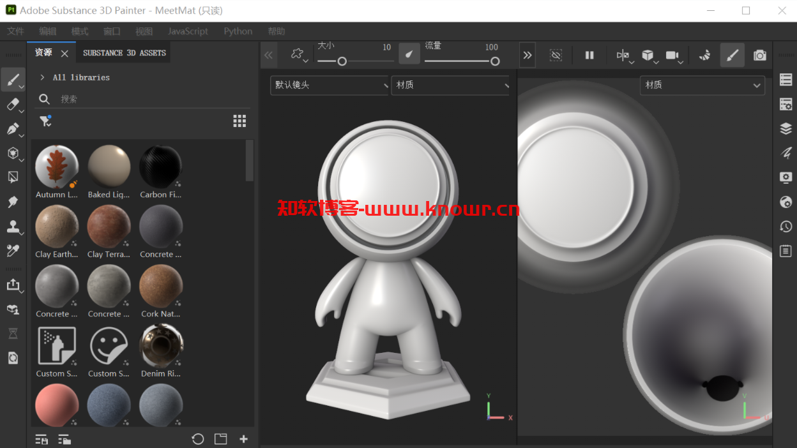797x448 pixels.
Task: Click the new folder icon in assets panel
Action: [x=220, y=439]
